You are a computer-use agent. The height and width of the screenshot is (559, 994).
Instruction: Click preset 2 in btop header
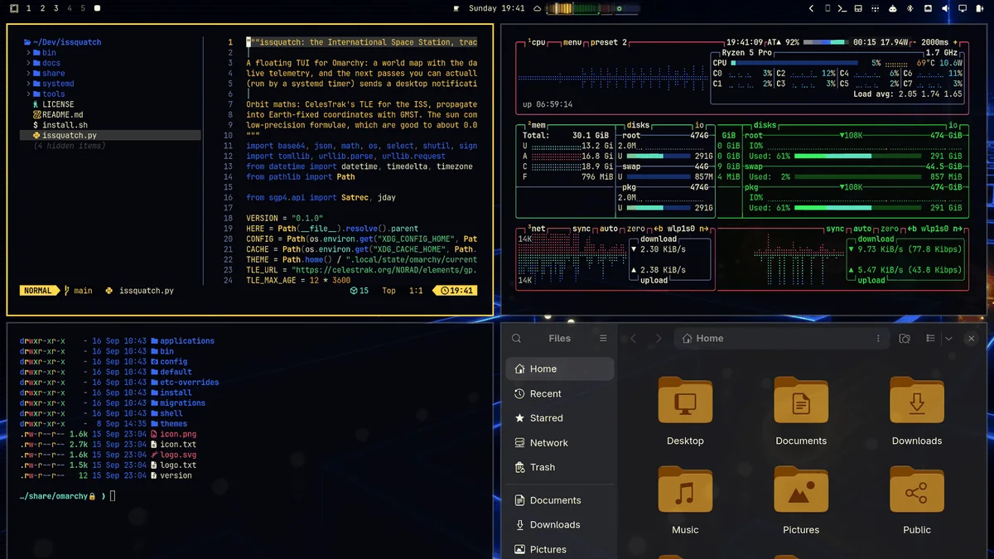607,42
